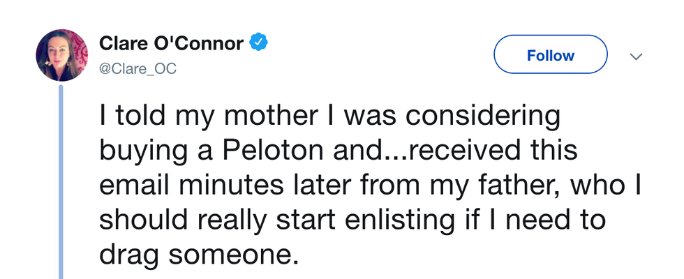This screenshot has width=684, height=279.
Task: Click the word "Peloton" in the tweet
Action: [x=237, y=151]
